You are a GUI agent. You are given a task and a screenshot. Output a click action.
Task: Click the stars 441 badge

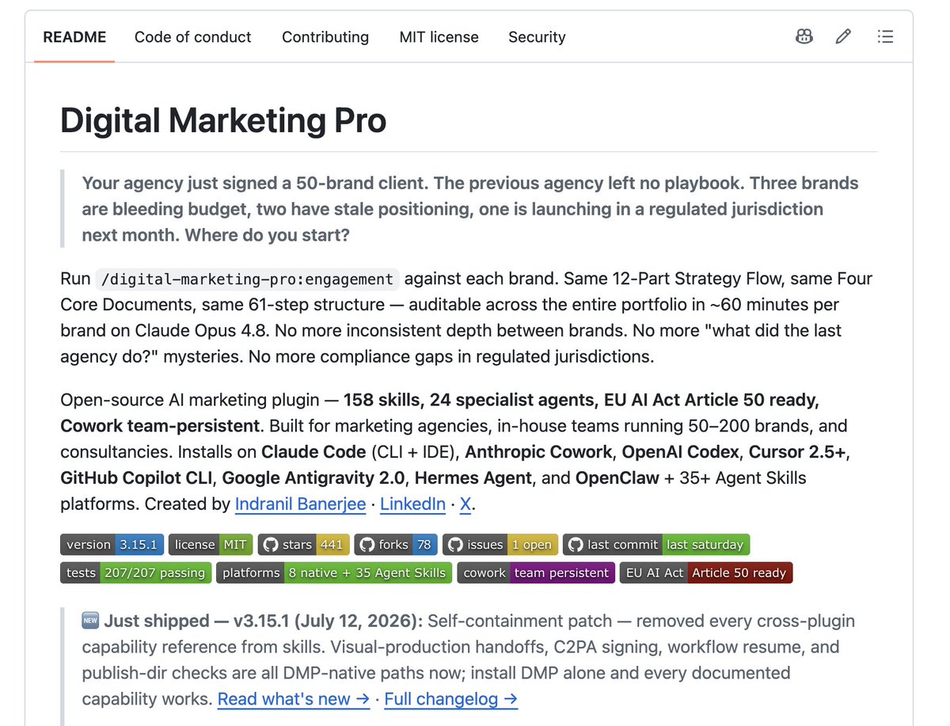click(x=304, y=545)
